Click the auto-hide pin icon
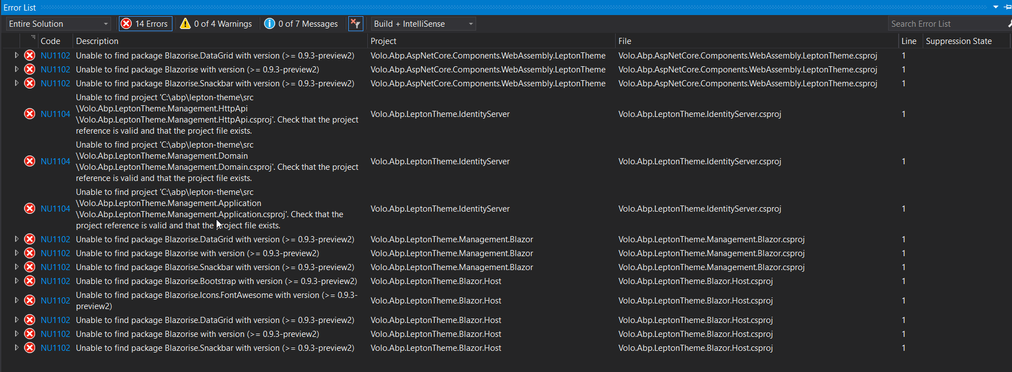 (x=1007, y=7)
